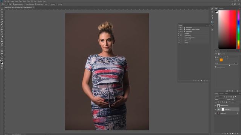Open the layer Fill dropdown
Viewport: 241px width, 135px height.
pyautogui.click(x=233, y=102)
